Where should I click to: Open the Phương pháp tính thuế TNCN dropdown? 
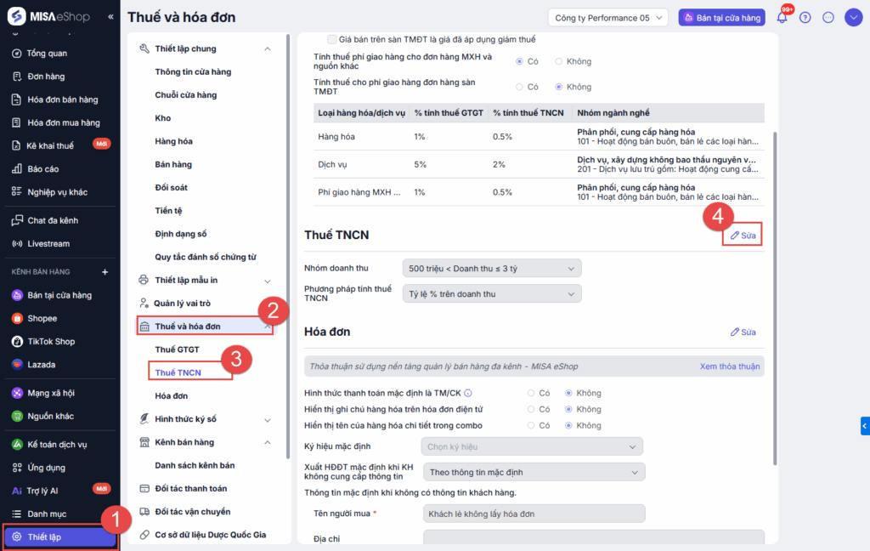(x=492, y=293)
